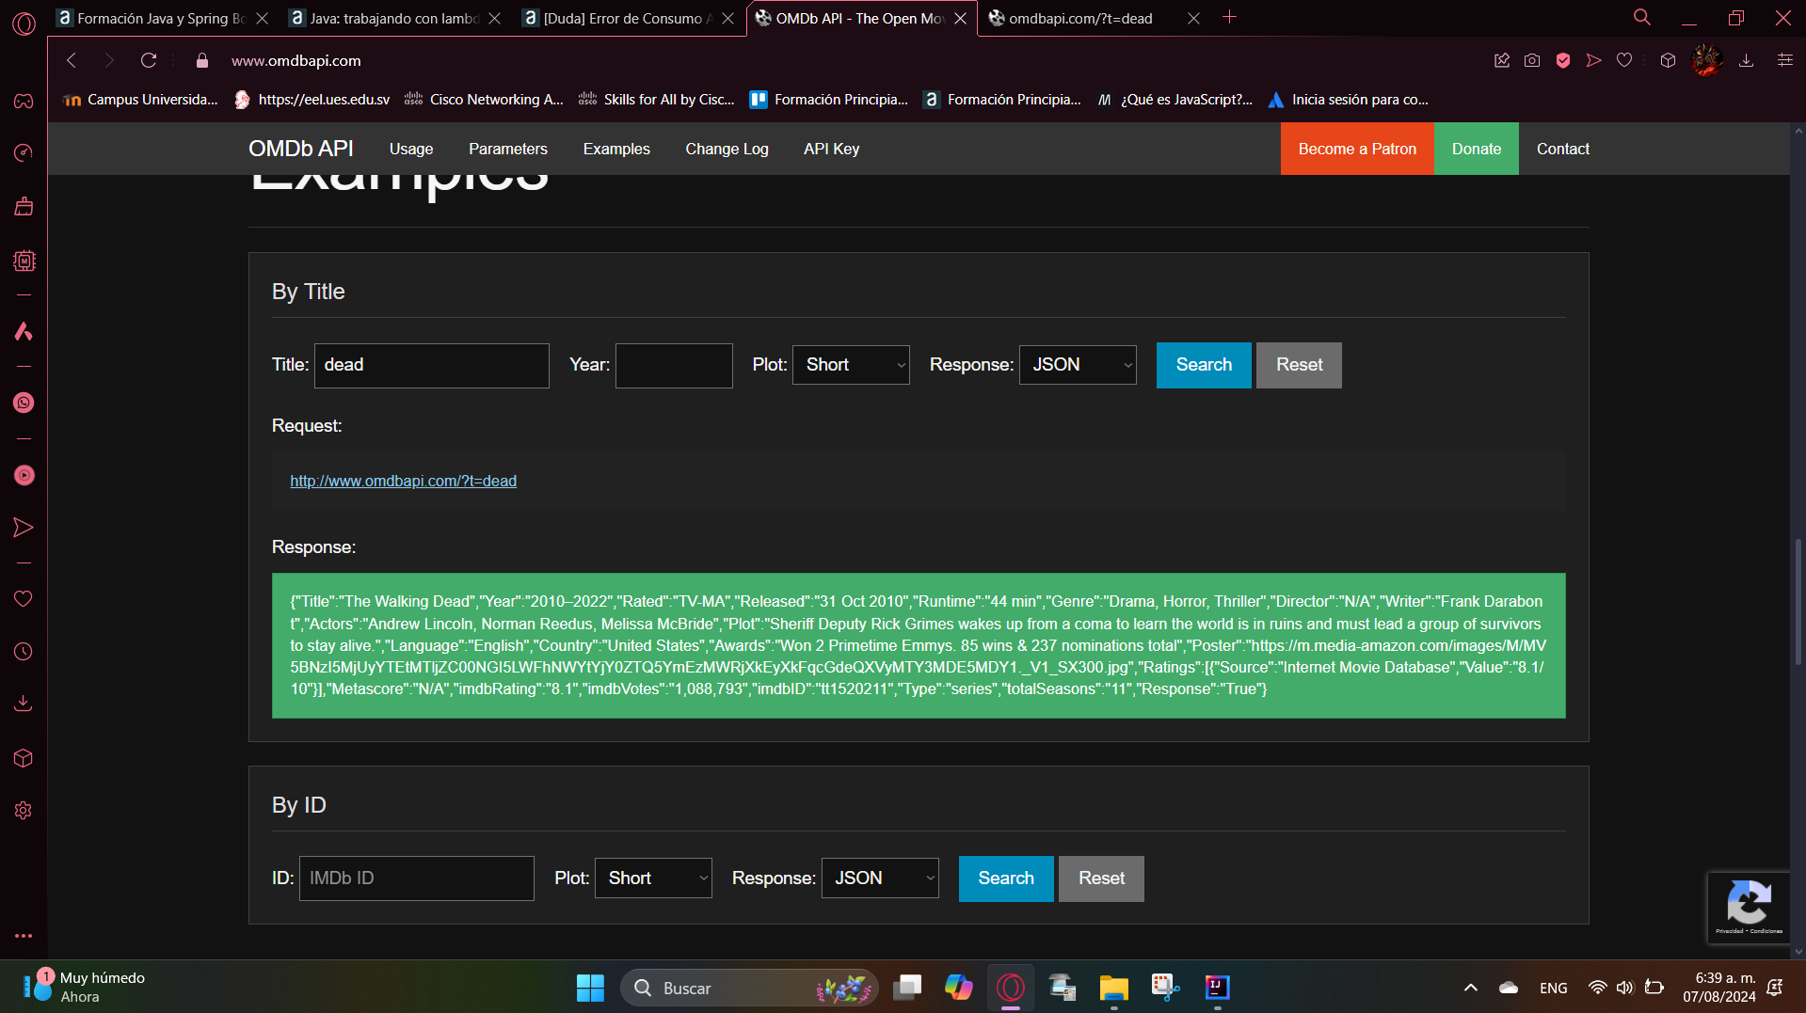Open Parameters in OMDb nav bar
This screenshot has width=1806, height=1013.
tap(508, 149)
